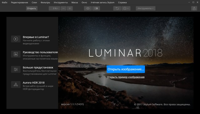
Task: Open the Справка menu
Action: click(x=122, y=2)
